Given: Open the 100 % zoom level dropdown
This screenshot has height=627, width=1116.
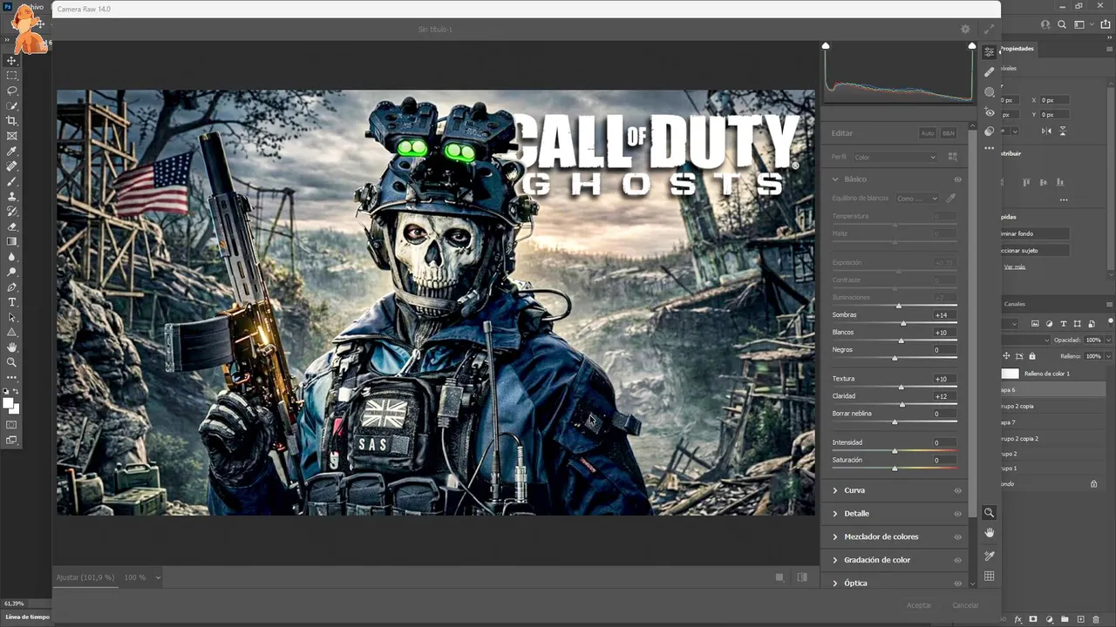Looking at the screenshot, I should click(141, 577).
